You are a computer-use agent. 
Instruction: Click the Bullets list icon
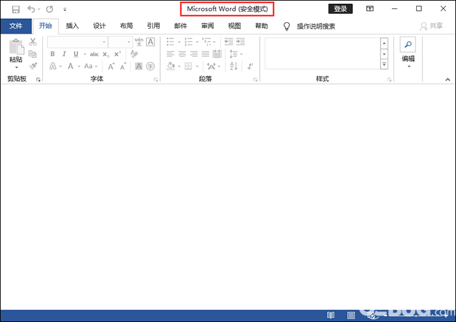tap(171, 42)
